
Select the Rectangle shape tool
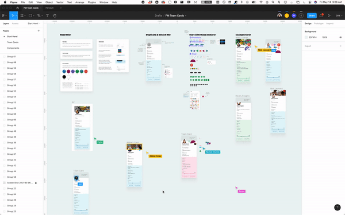point(30,15)
